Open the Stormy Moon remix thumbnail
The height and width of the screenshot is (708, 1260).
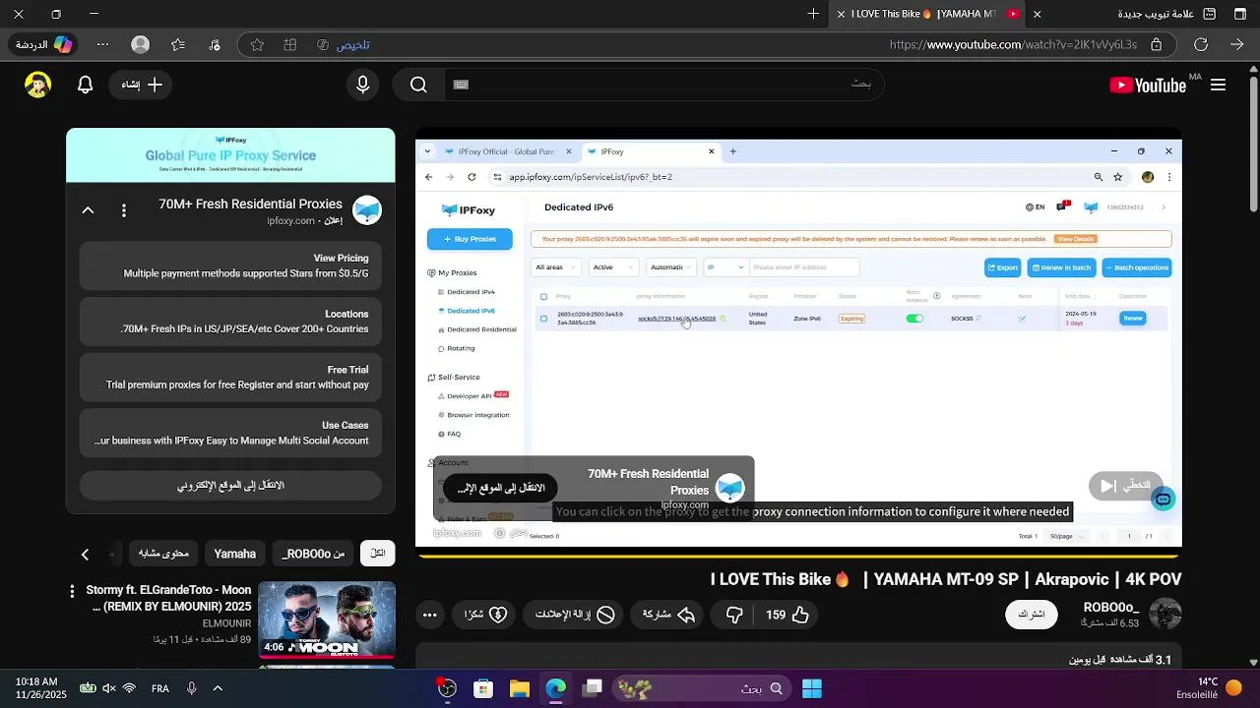327,619
